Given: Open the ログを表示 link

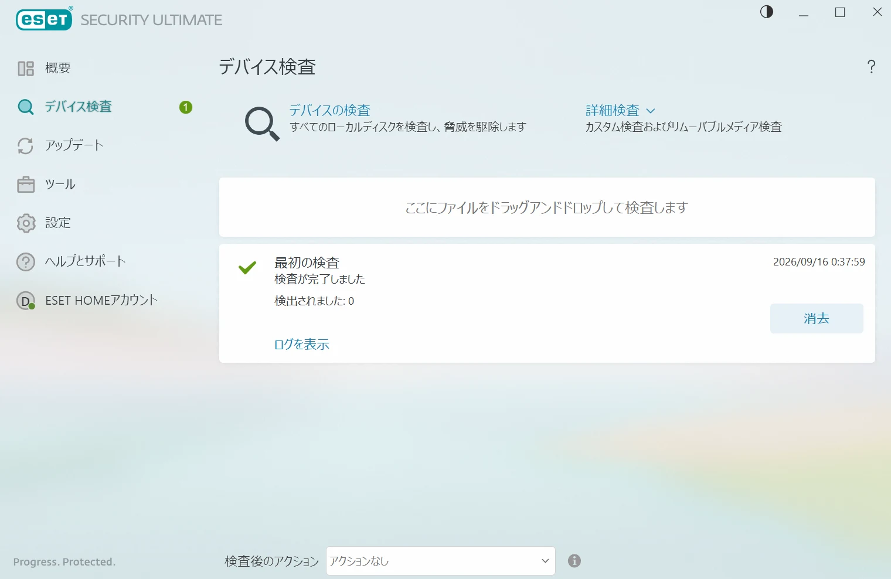Looking at the screenshot, I should point(302,345).
